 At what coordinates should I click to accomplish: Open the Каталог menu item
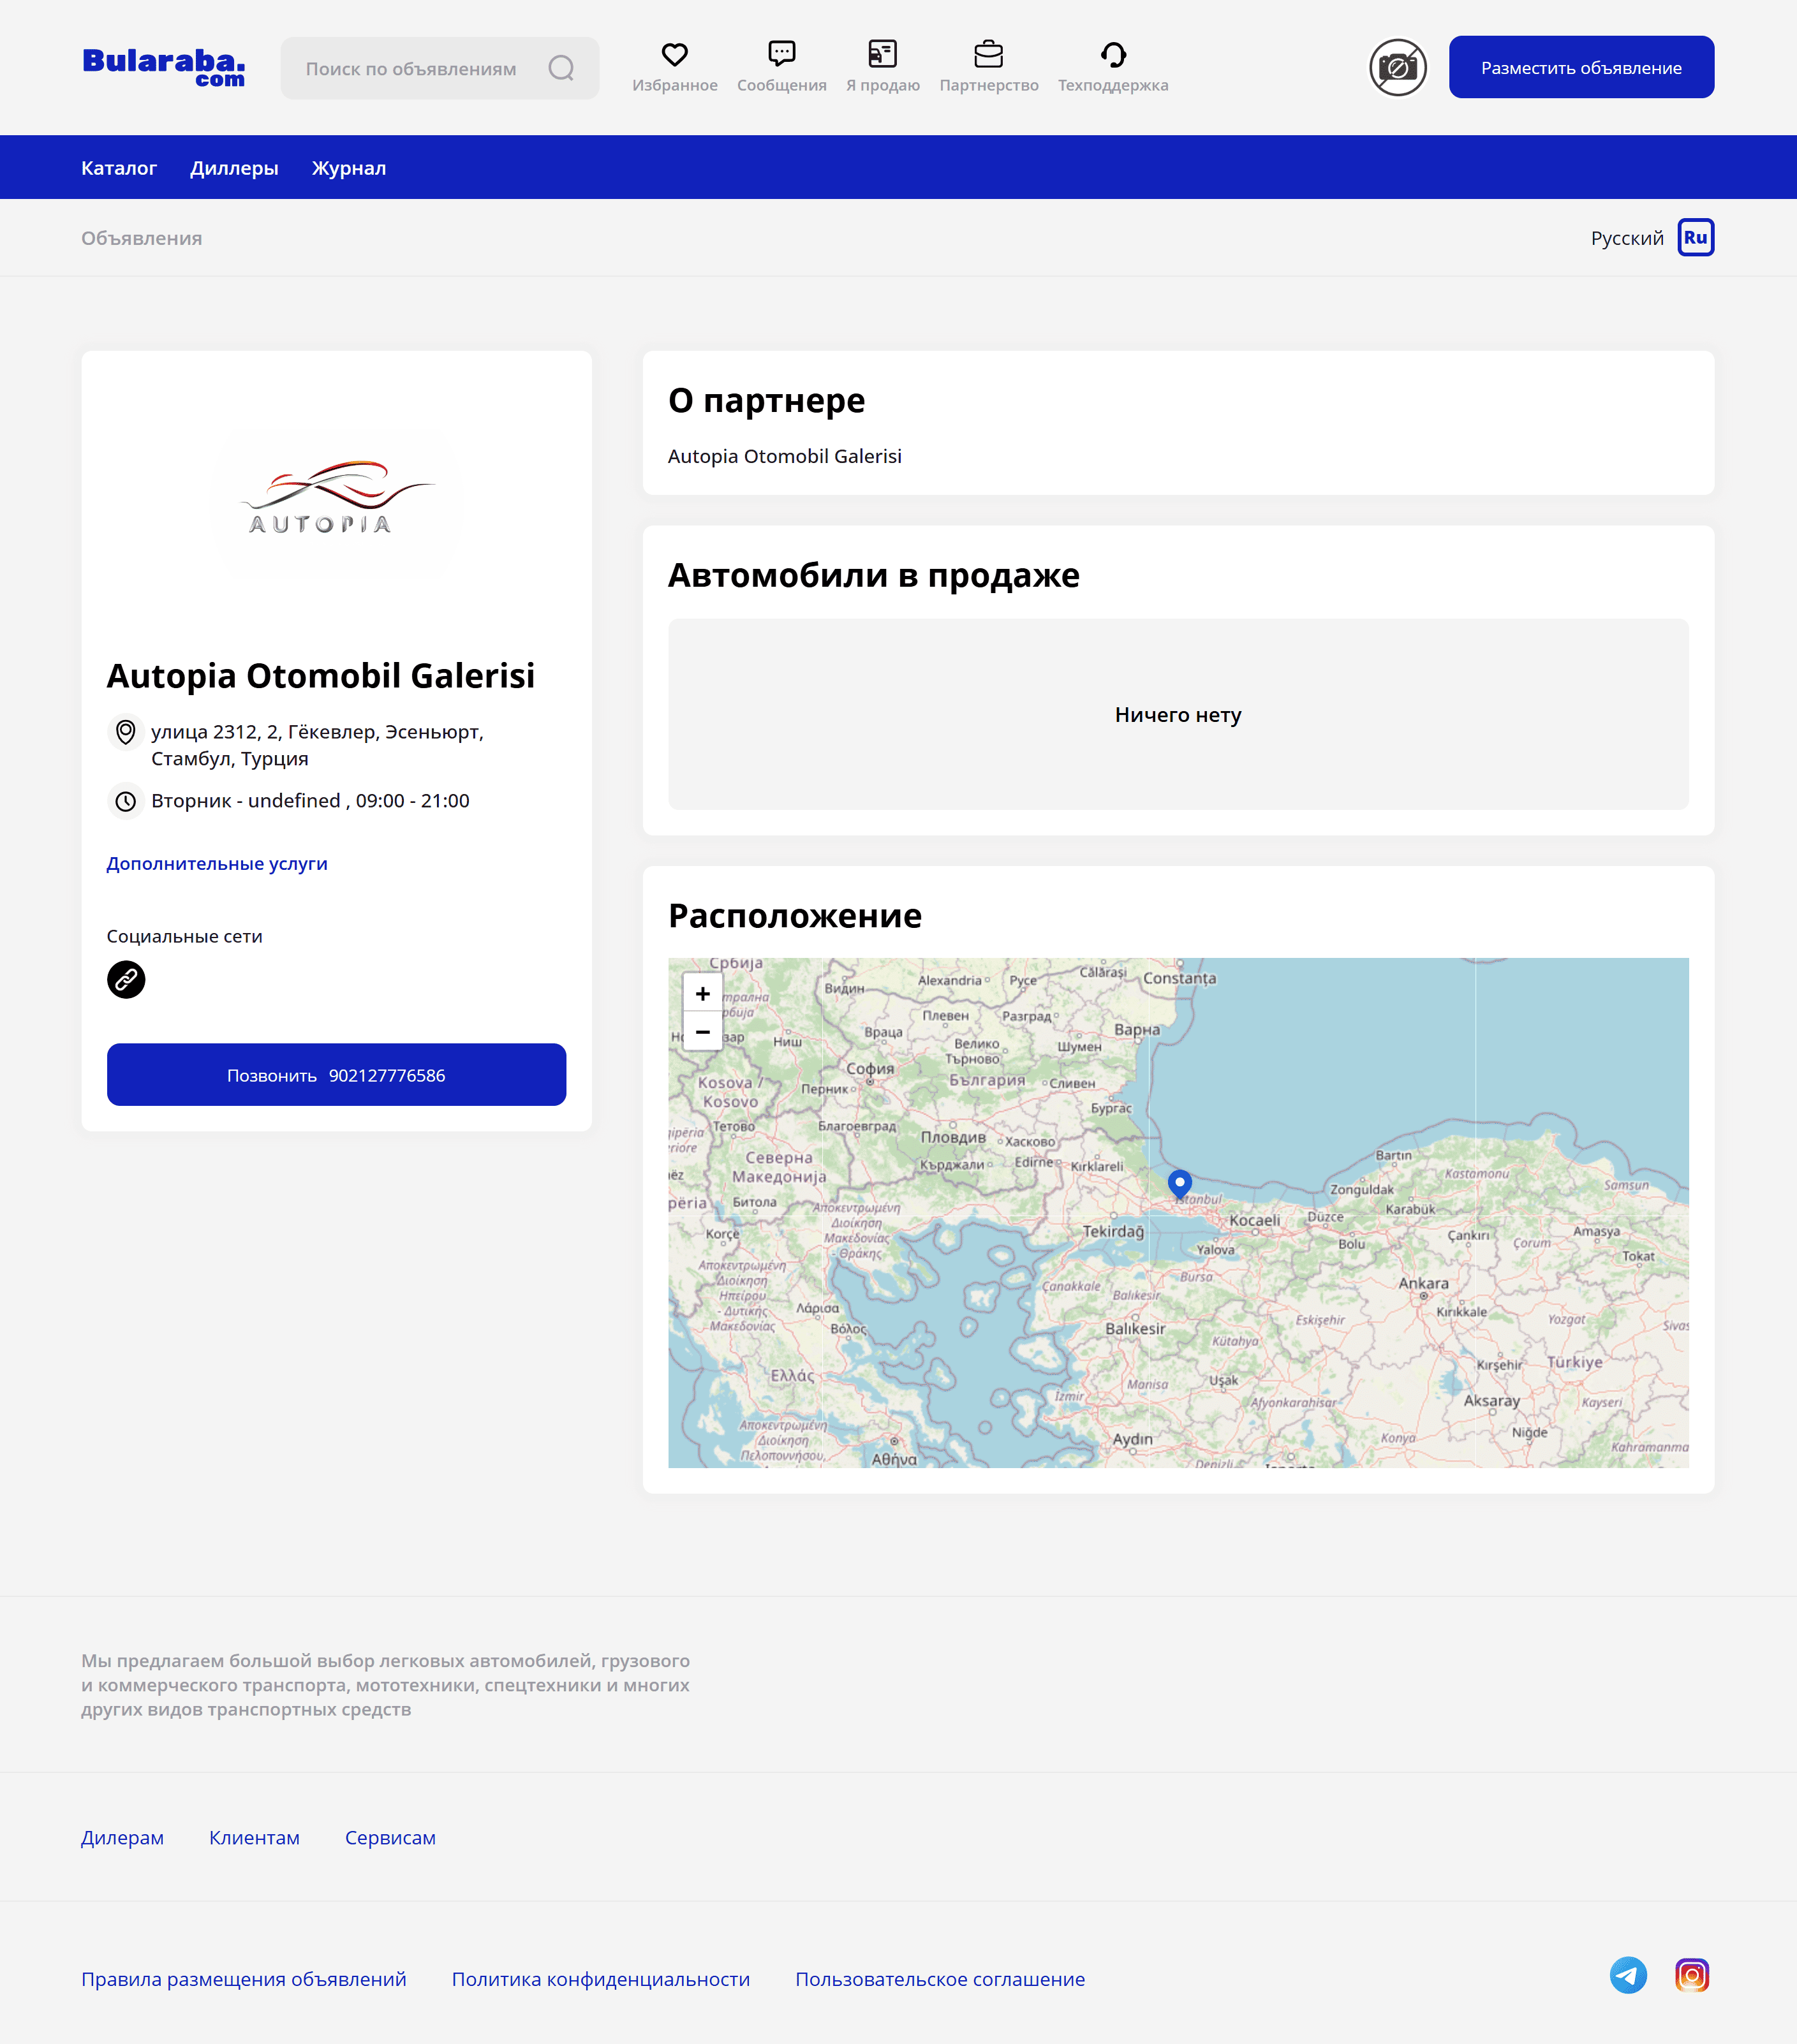[119, 168]
